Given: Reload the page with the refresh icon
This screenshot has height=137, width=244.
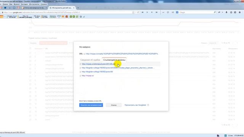Looking at the screenshot, I should click(x=138, y=12).
